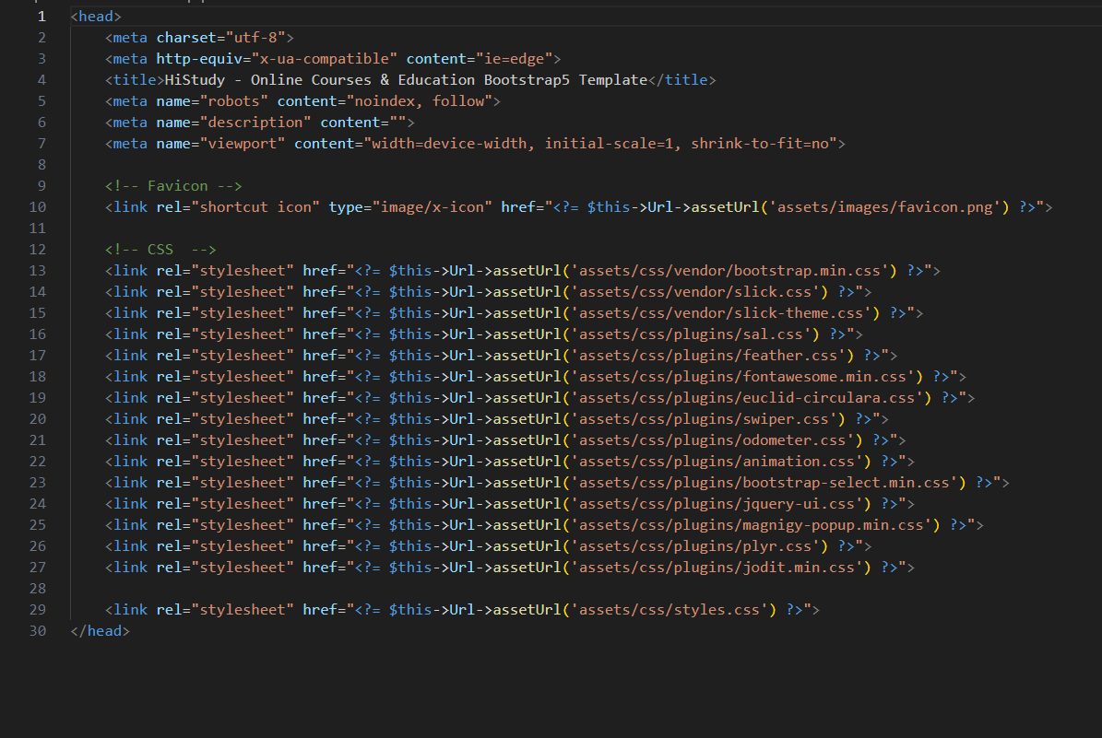The height and width of the screenshot is (738, 1102).
Task: Click the feather.css path
Action: click(x=708, y=356)
